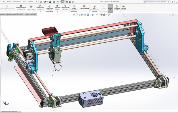Screen dimensions: 178x113
Task: Open dropdown arrow beside Save
Action: (x=52, y=2)
